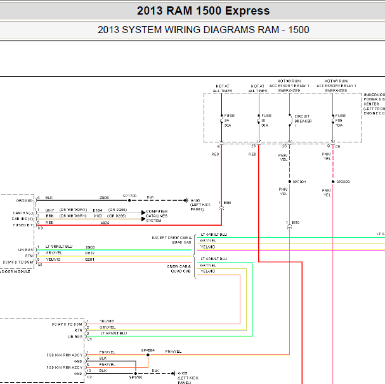
Task: Click the 'DOOR MODULE' component label
Action: point(16,271)
